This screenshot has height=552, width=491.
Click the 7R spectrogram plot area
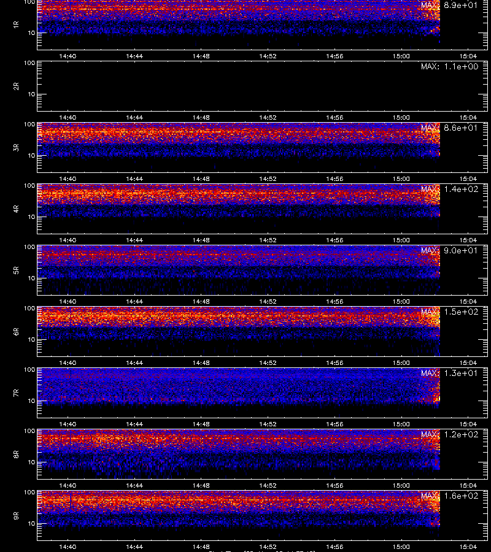tap(262, 393)
